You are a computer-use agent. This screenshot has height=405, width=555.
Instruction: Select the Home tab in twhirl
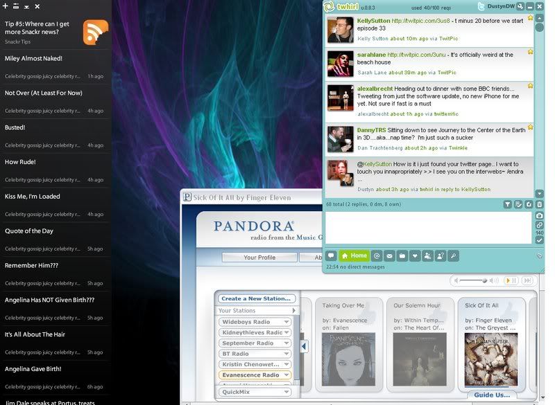point(354,256)
